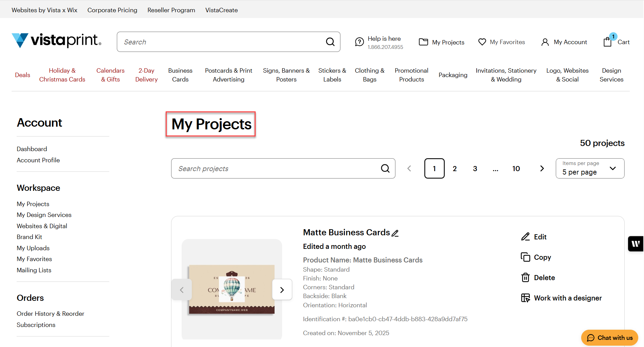Viewport: 644px width, 347px height.
Task: Rename project with pencil icon beside title
Action: click(395, 233)
